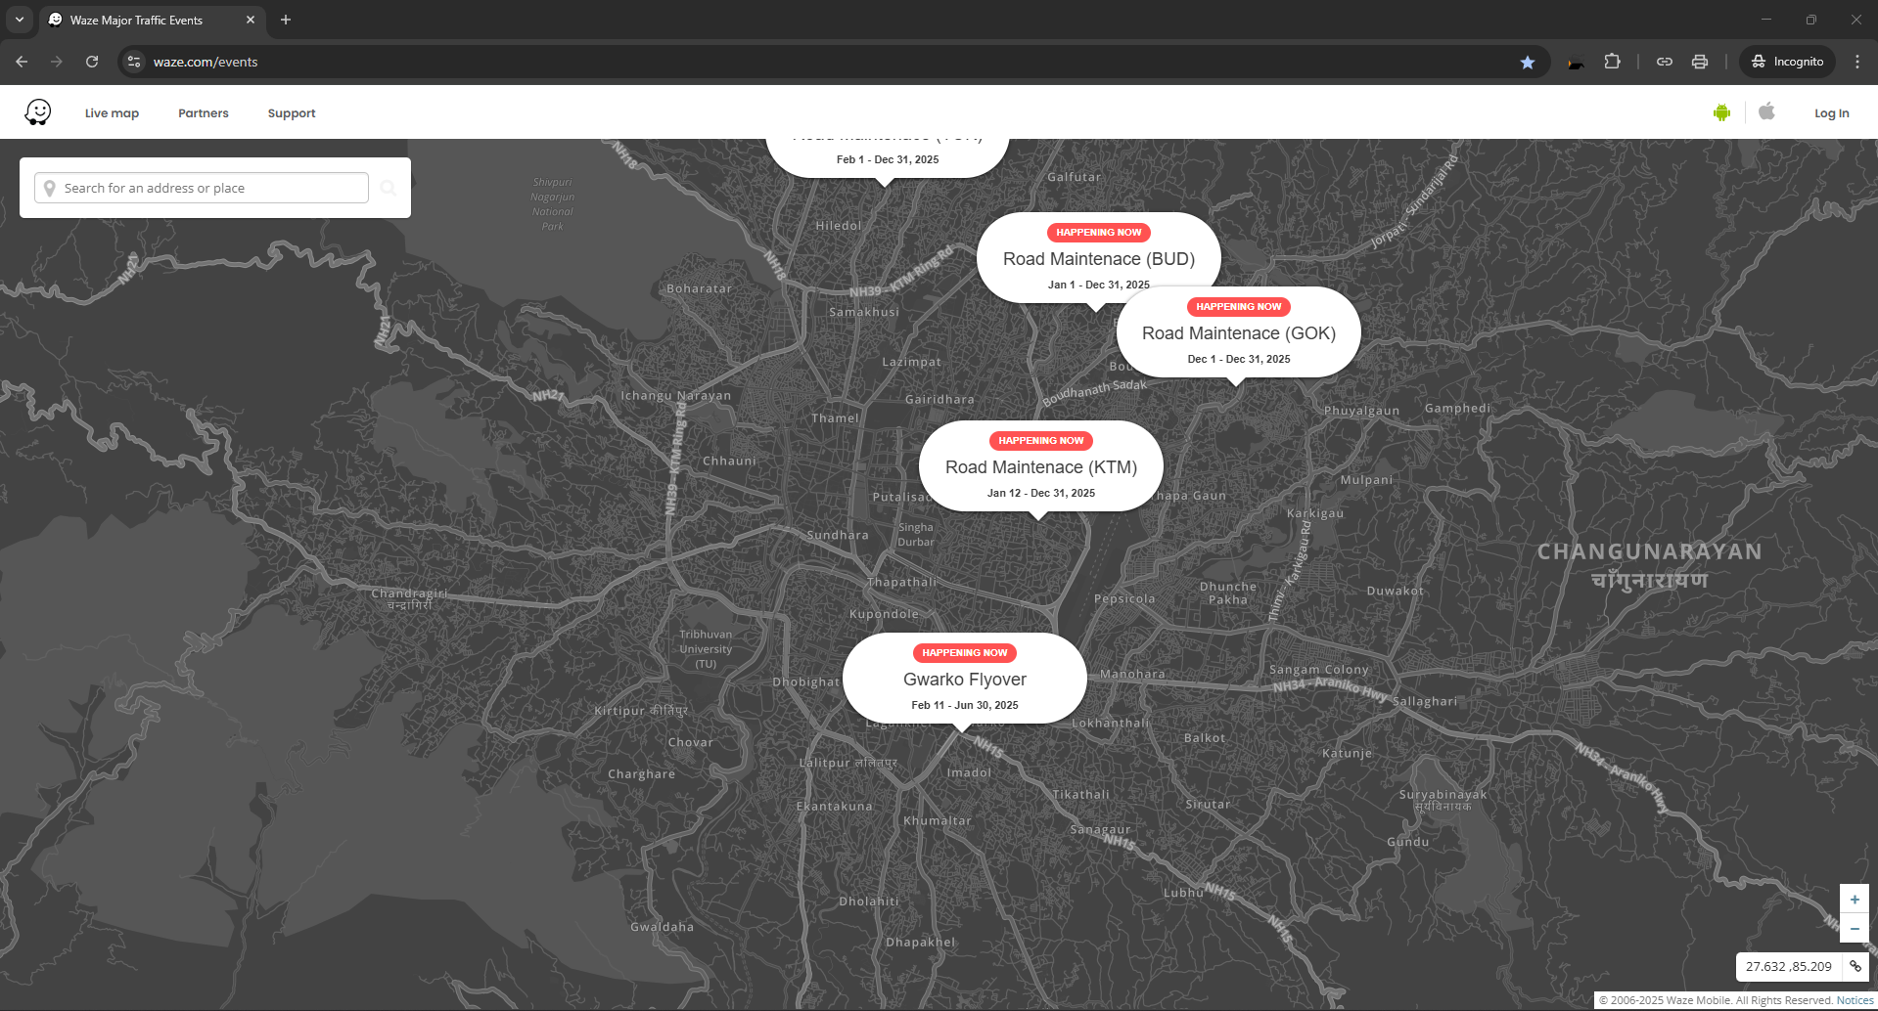Click the search magnifier icon
Image resolution: width=1878 pixels, height=1011 pixels.
(x=389, y=188)
